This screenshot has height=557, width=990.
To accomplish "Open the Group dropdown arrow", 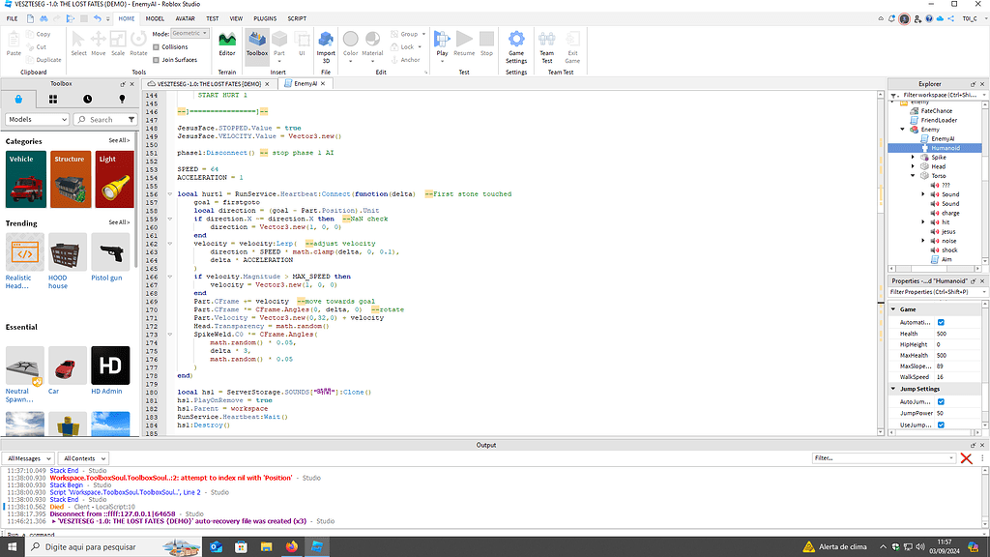I will coord(423,34).
